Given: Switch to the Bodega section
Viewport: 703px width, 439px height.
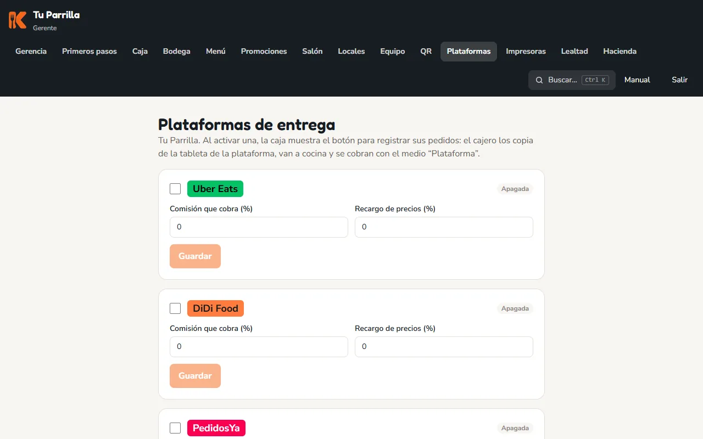Looking at the screenshot, I should [x=177, y=52].
